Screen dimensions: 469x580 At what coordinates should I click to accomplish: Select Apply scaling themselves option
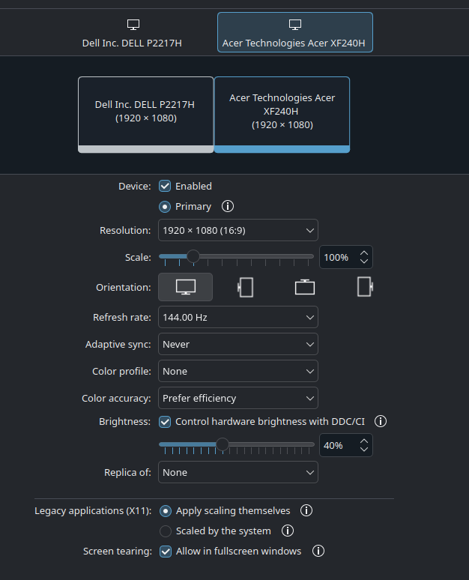click(166, 511)
